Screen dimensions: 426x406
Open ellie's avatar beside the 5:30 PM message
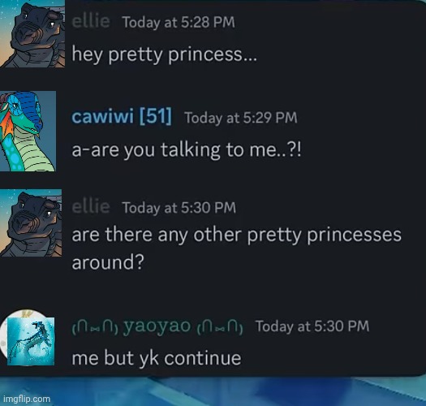[x=31, y=223]
